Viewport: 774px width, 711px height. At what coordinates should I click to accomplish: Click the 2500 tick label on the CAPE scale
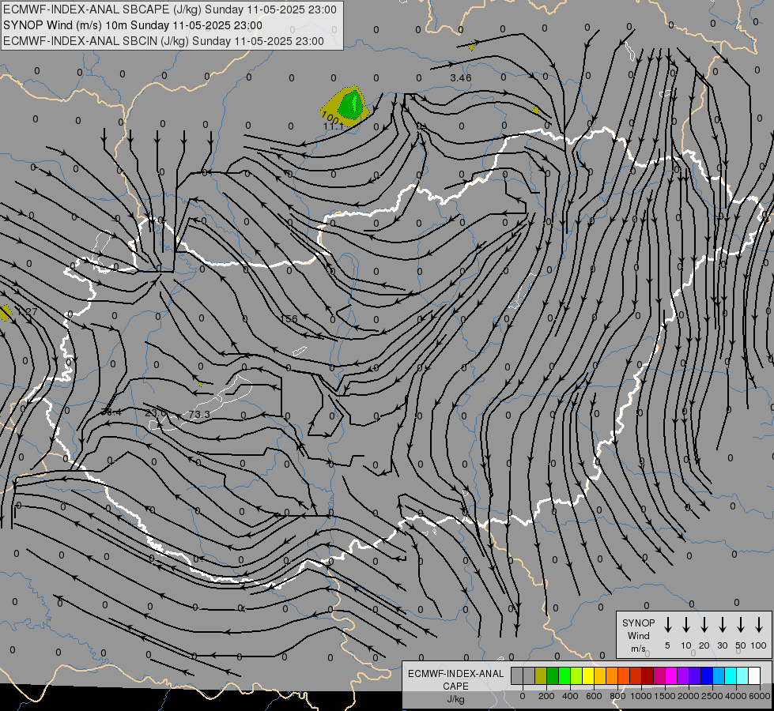tap(712, 696)
